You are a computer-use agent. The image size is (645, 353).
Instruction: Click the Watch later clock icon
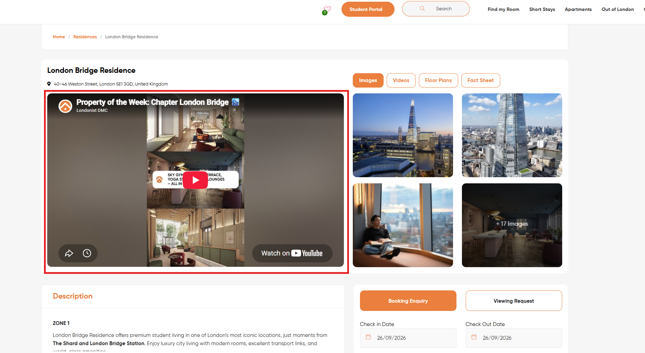pos(87,253)
